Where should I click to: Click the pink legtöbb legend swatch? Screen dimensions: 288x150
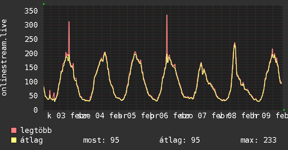pos(14,130)
